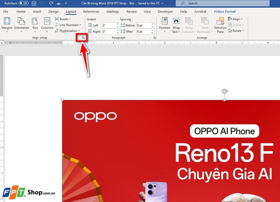Image resolution: width=280 pixels, height=202 pixels.
Task: Open the Wrap Text menu
Action: (x=176, y=25)
